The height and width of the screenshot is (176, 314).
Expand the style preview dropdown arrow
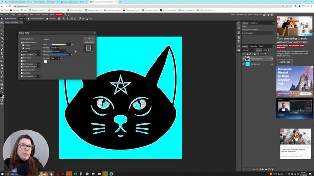pyautogui.click(x=92, y=51)
